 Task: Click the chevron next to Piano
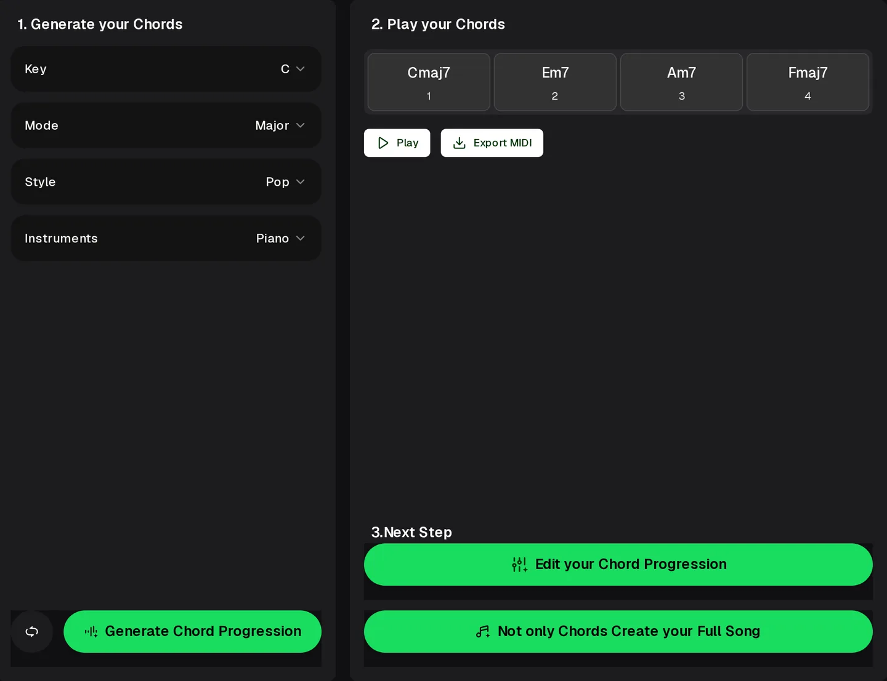301,238
